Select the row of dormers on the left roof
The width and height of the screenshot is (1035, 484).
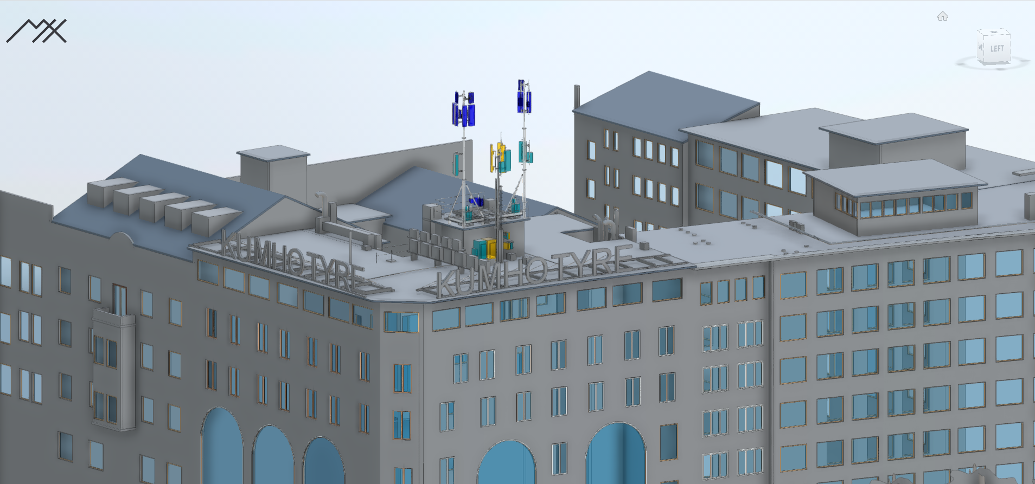[x=163, y=203]
